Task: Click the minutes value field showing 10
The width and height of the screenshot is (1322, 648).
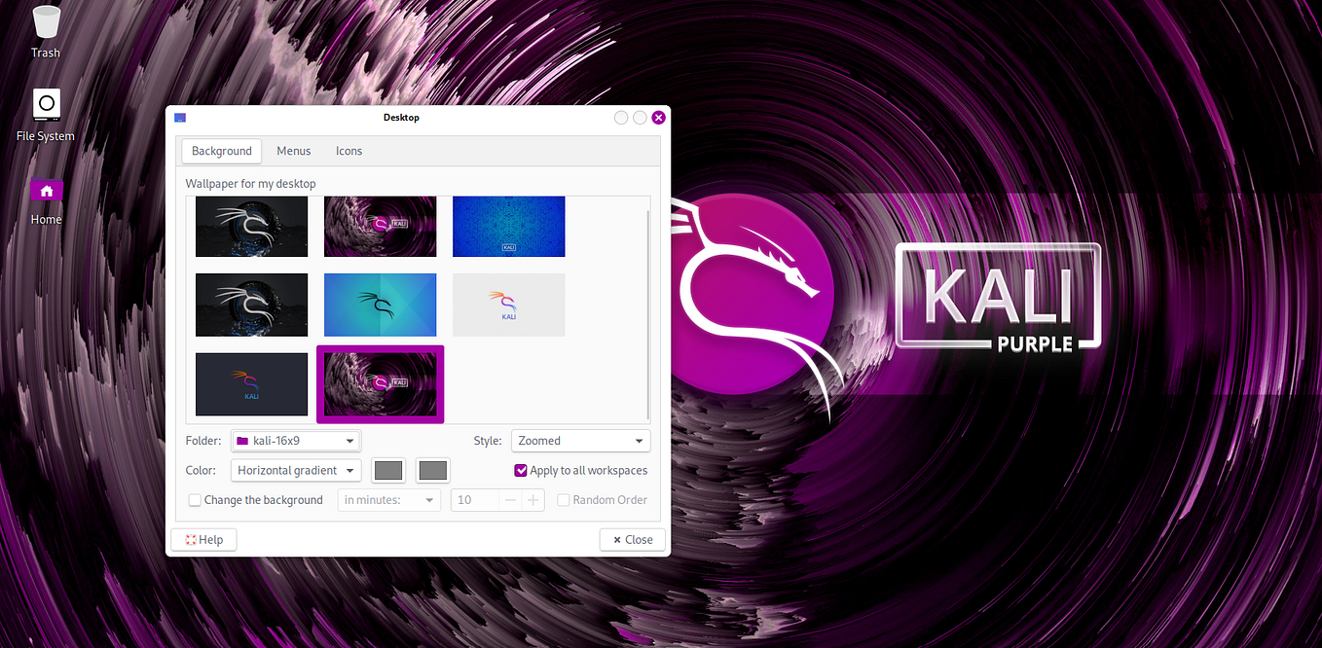Action: coord(475,500)
